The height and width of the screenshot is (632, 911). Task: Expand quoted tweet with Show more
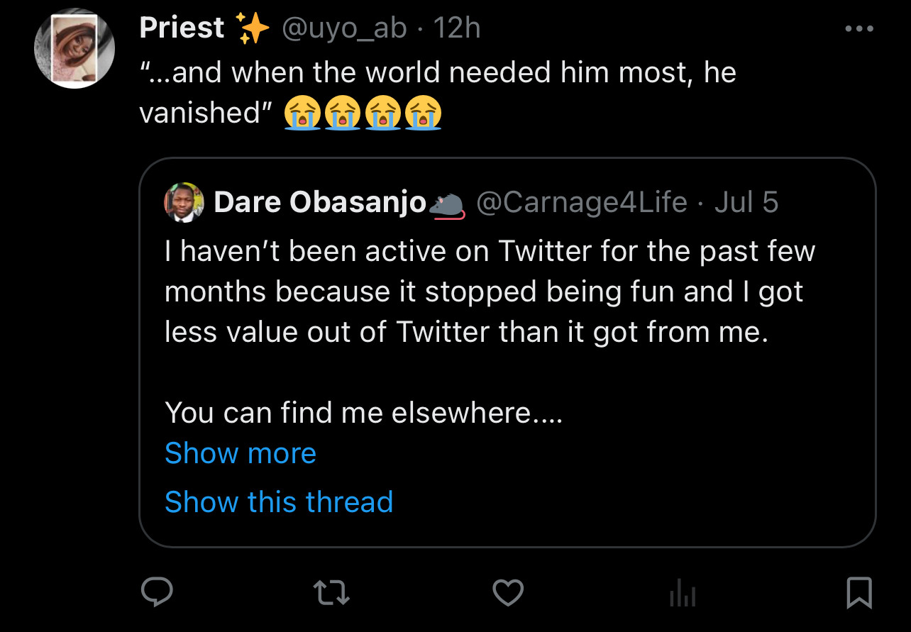click(x=241, y=453)
